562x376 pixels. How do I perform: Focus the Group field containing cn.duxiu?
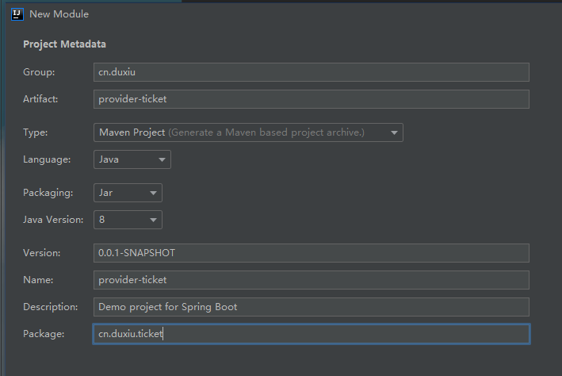tap(311, 72)
